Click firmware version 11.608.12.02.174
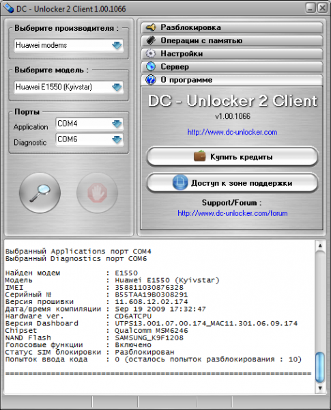The image size is (331, 410). point(152,302)
